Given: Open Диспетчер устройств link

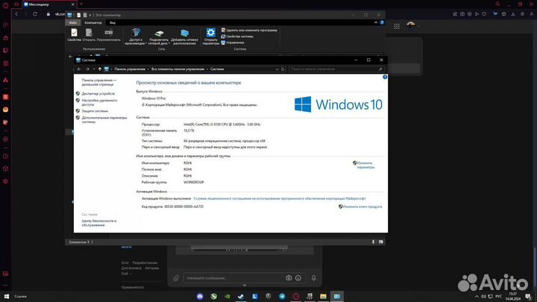Looking at the screenshot, I should tap(98, 93).
